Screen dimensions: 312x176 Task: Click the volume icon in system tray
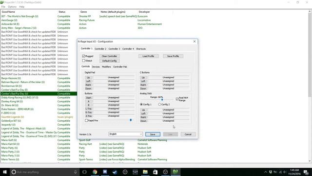click(x=285, y=172)
